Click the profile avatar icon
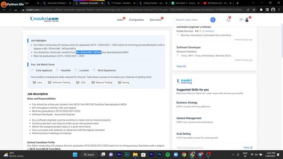 coord(247,20)
